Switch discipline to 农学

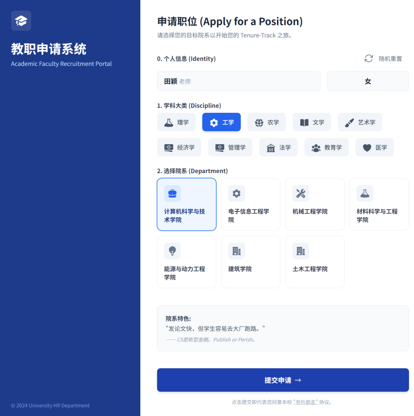coord(267,122)
